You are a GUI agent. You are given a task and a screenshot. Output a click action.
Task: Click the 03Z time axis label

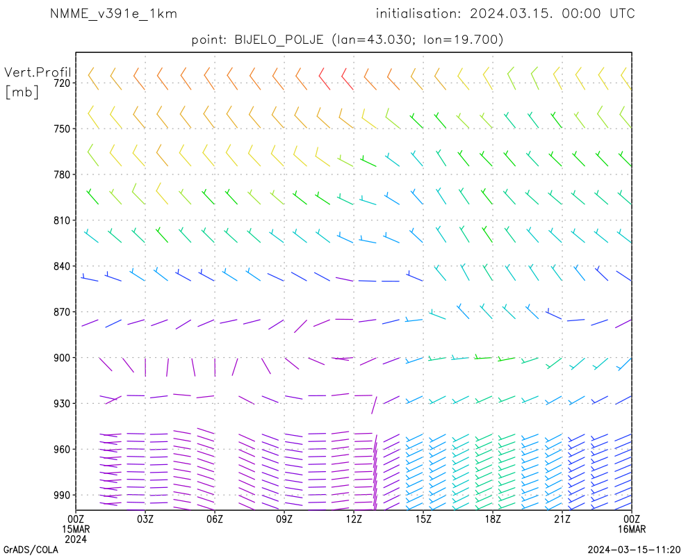pyautogui.click(x=145, y=519)
